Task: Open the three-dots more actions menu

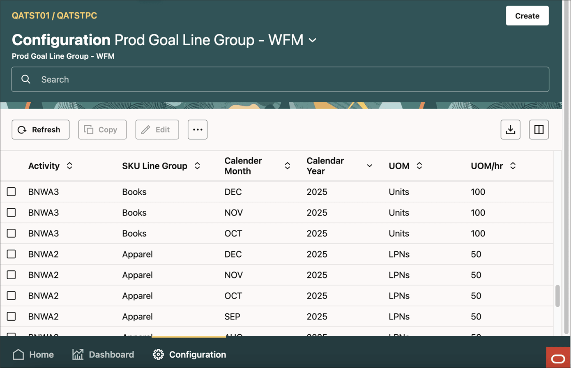Action: point(198,130)
